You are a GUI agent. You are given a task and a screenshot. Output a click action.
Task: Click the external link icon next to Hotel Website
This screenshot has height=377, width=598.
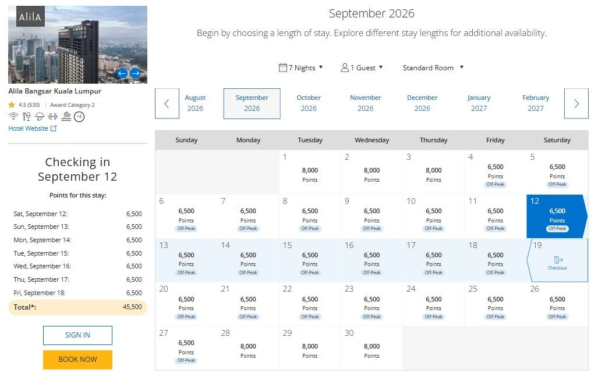click(x=54, y=128)
